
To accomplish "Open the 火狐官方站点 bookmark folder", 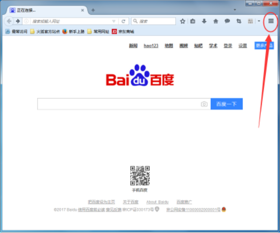I will 45,32.
